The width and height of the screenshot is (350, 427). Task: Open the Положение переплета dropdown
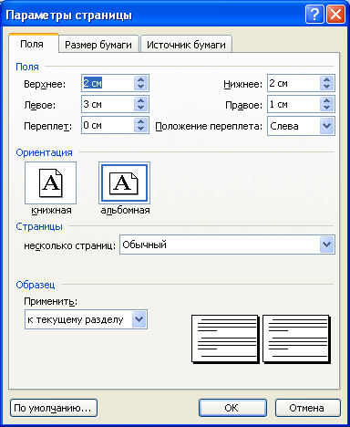pyautogui.click(x=301, y=126)
